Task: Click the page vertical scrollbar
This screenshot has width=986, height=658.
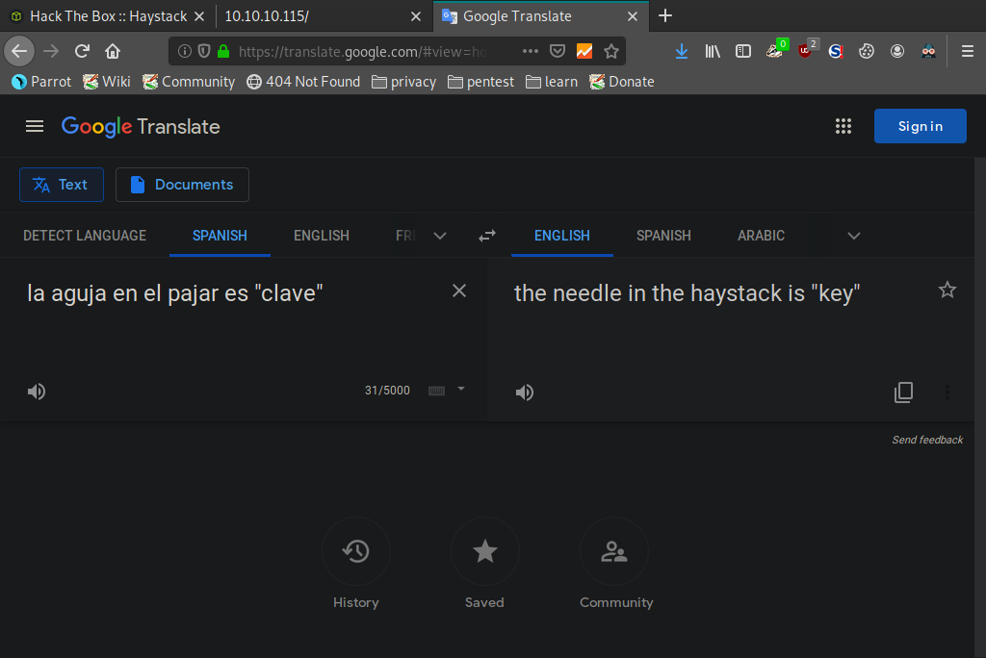Action: pyautogui.click(x=979, y=409)
